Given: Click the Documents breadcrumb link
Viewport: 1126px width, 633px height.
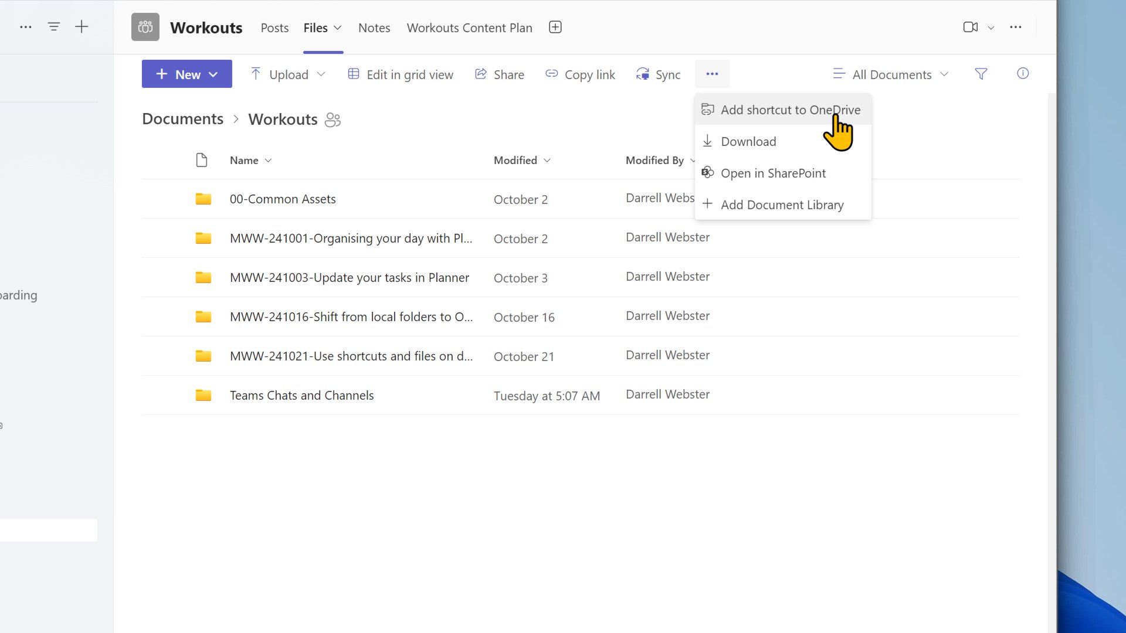Looking at the screenshot, I should tap(182, 118).
